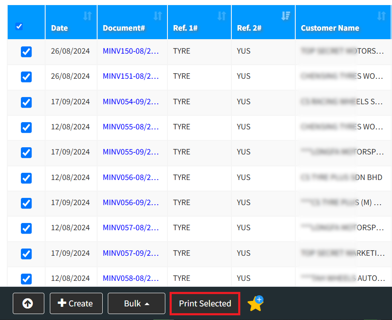
Task: Click Ref. 1# column sort icon
Action: pos(222,16)
